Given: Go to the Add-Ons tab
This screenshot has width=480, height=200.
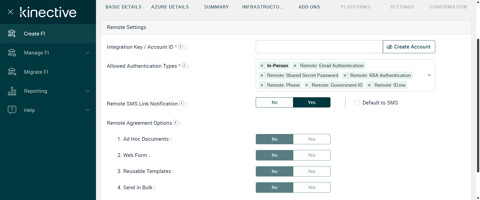Looking at the screenshot, I should click(309, 7).
